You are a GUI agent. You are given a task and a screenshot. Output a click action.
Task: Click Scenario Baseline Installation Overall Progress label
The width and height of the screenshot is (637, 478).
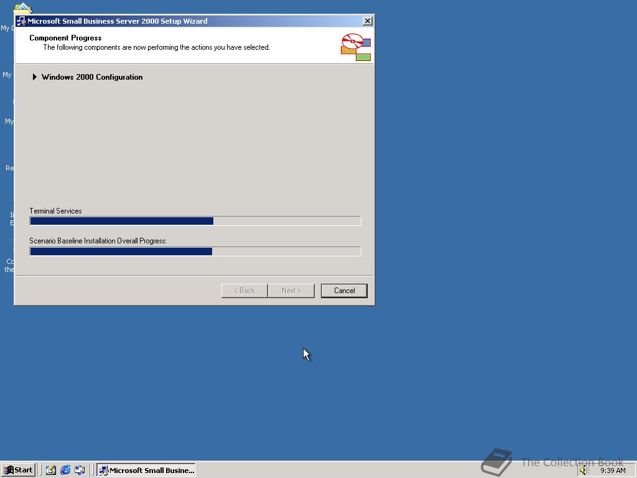(98, 241)
